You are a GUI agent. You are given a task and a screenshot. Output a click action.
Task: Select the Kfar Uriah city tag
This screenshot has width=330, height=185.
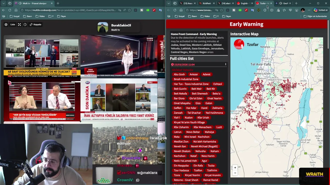click(203, 118)
